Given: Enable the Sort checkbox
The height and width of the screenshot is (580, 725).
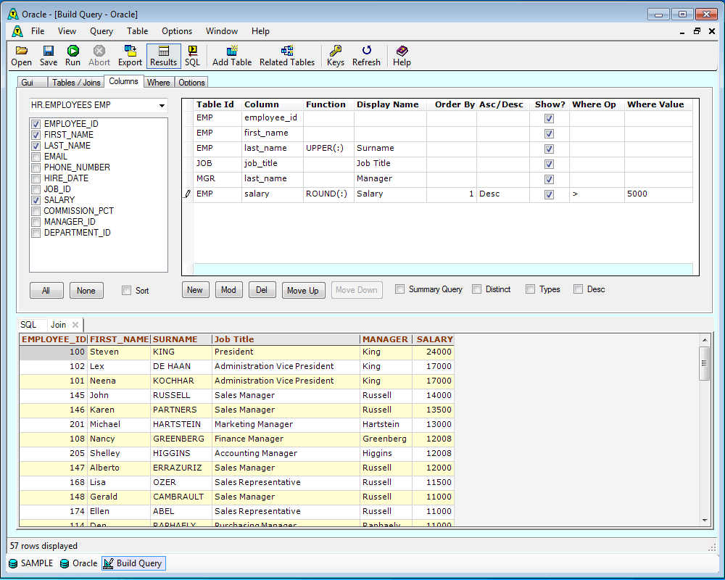Looking at the screenshot, I should click(x=126, y=291).
